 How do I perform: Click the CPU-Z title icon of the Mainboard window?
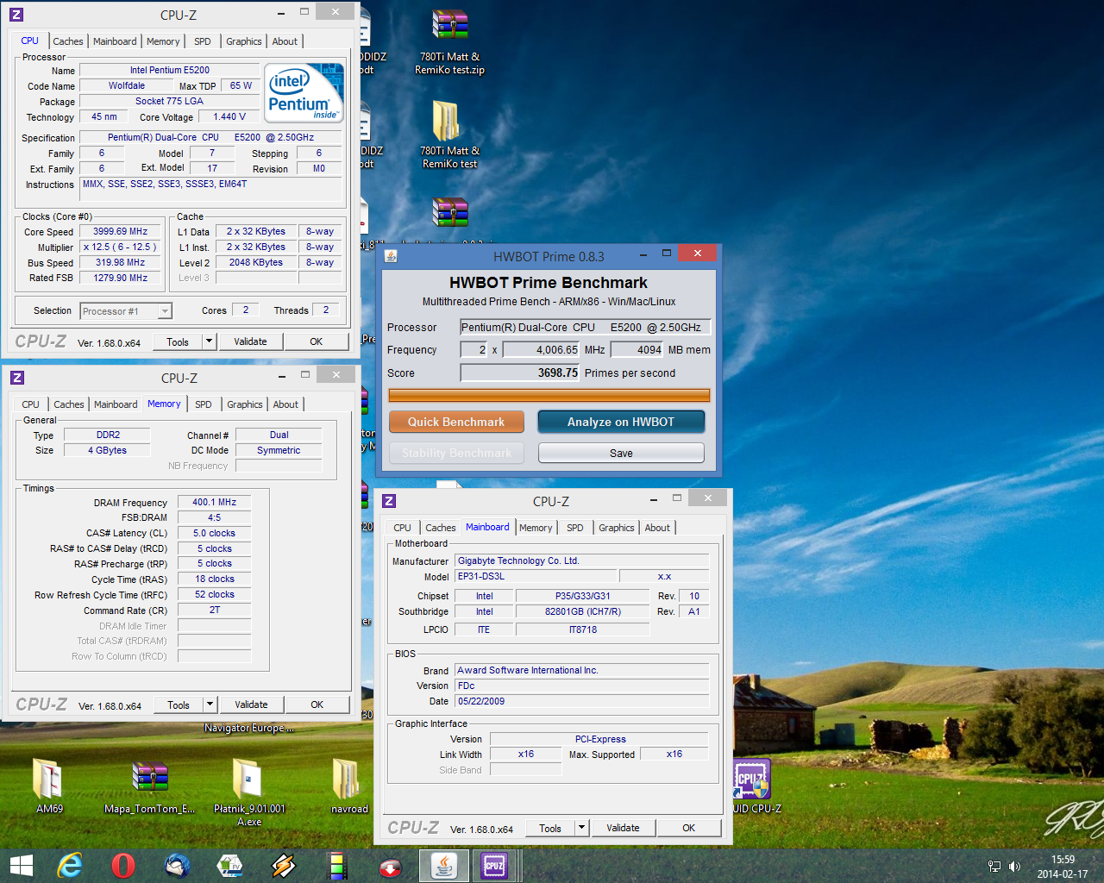pyautogui.click(x=389, y=501)
